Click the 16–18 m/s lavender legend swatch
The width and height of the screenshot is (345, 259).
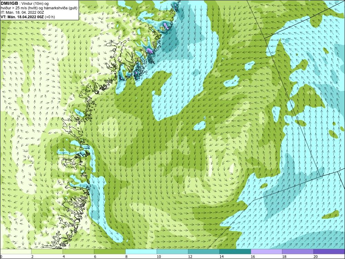click(266, 251)
